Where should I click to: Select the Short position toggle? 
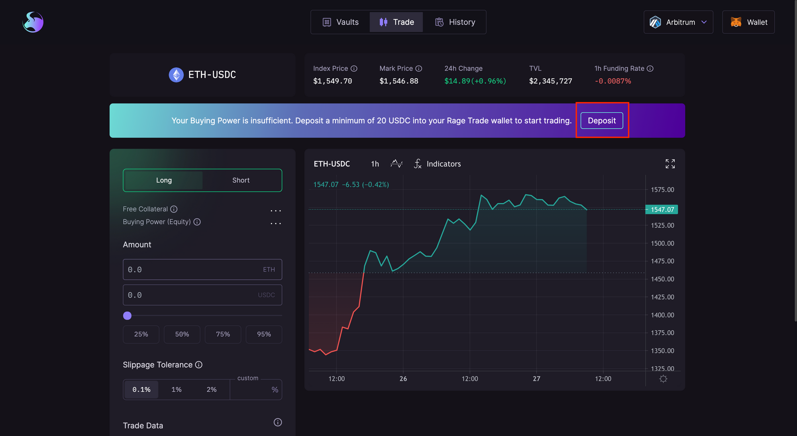[241, 180]
